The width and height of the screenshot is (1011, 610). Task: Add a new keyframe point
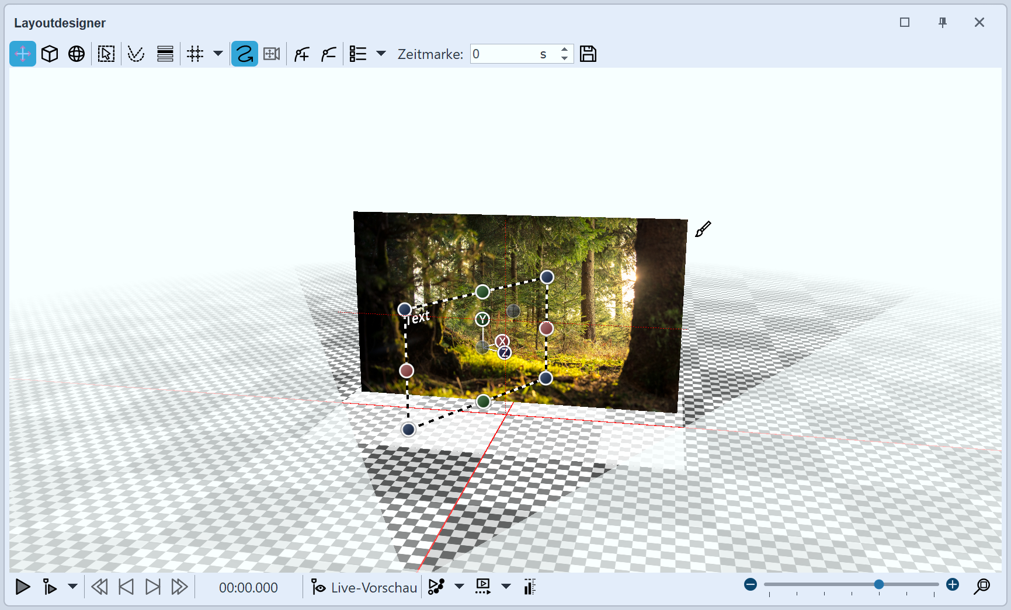click(x=302, y=53)
